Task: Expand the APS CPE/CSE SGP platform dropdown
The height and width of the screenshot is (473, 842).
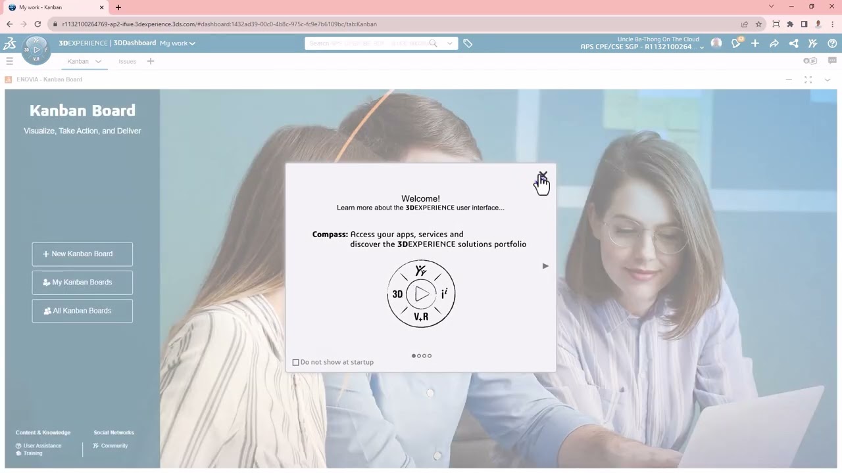Action: click(x=702, y=47)
